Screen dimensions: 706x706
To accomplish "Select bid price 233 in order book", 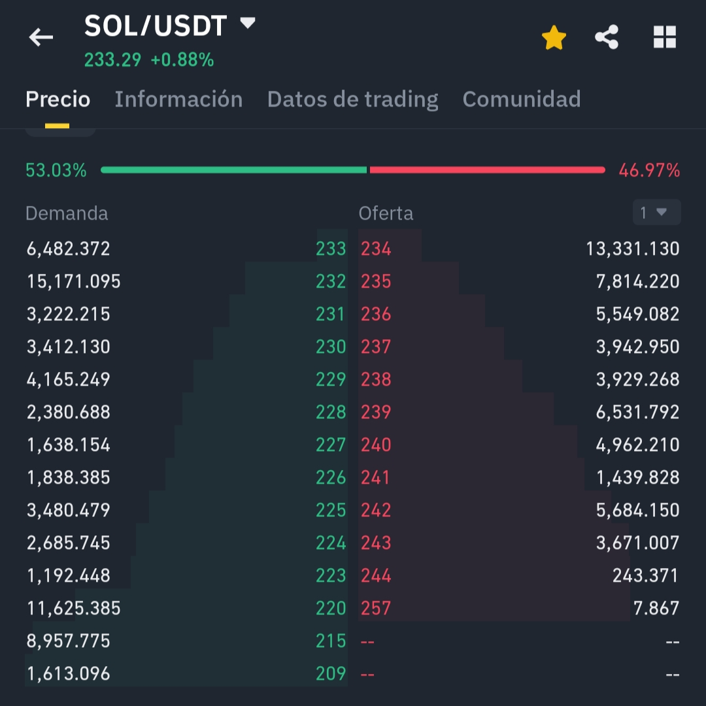I will [331, 249].
